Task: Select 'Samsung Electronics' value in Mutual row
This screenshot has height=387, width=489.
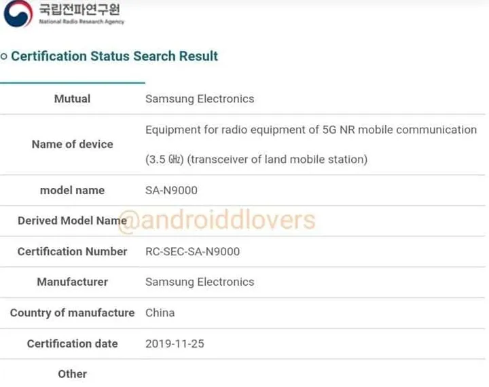Action: pos(200,99)
